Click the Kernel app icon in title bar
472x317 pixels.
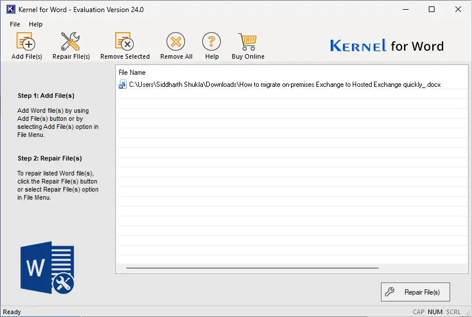(x=10, y=9)
